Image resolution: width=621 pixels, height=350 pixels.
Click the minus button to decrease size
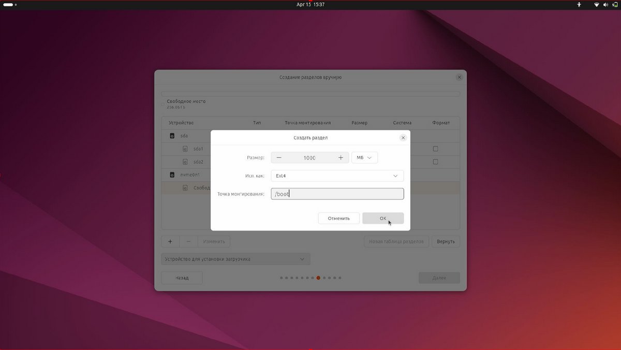[x=279, y=158]
